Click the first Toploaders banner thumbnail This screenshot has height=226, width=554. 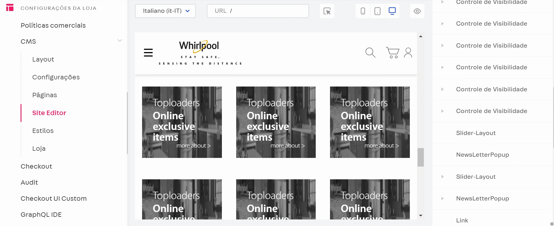click(182, 122)
